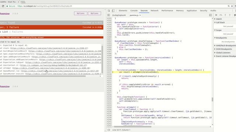The image size is (236, 132).
Task: Open the Audits panel
Action: (x=213, y=11)
